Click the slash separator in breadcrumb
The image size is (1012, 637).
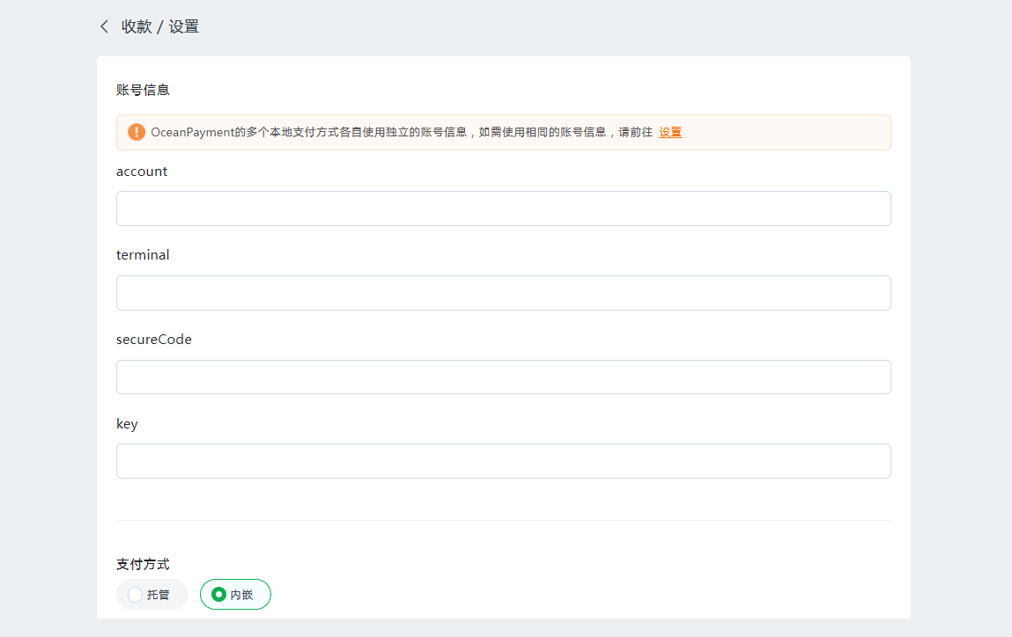click(159, 27)
